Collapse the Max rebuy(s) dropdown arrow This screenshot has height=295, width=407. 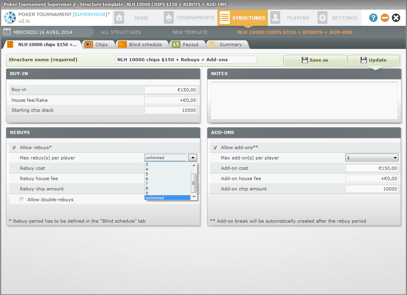[x=193, y=158]
